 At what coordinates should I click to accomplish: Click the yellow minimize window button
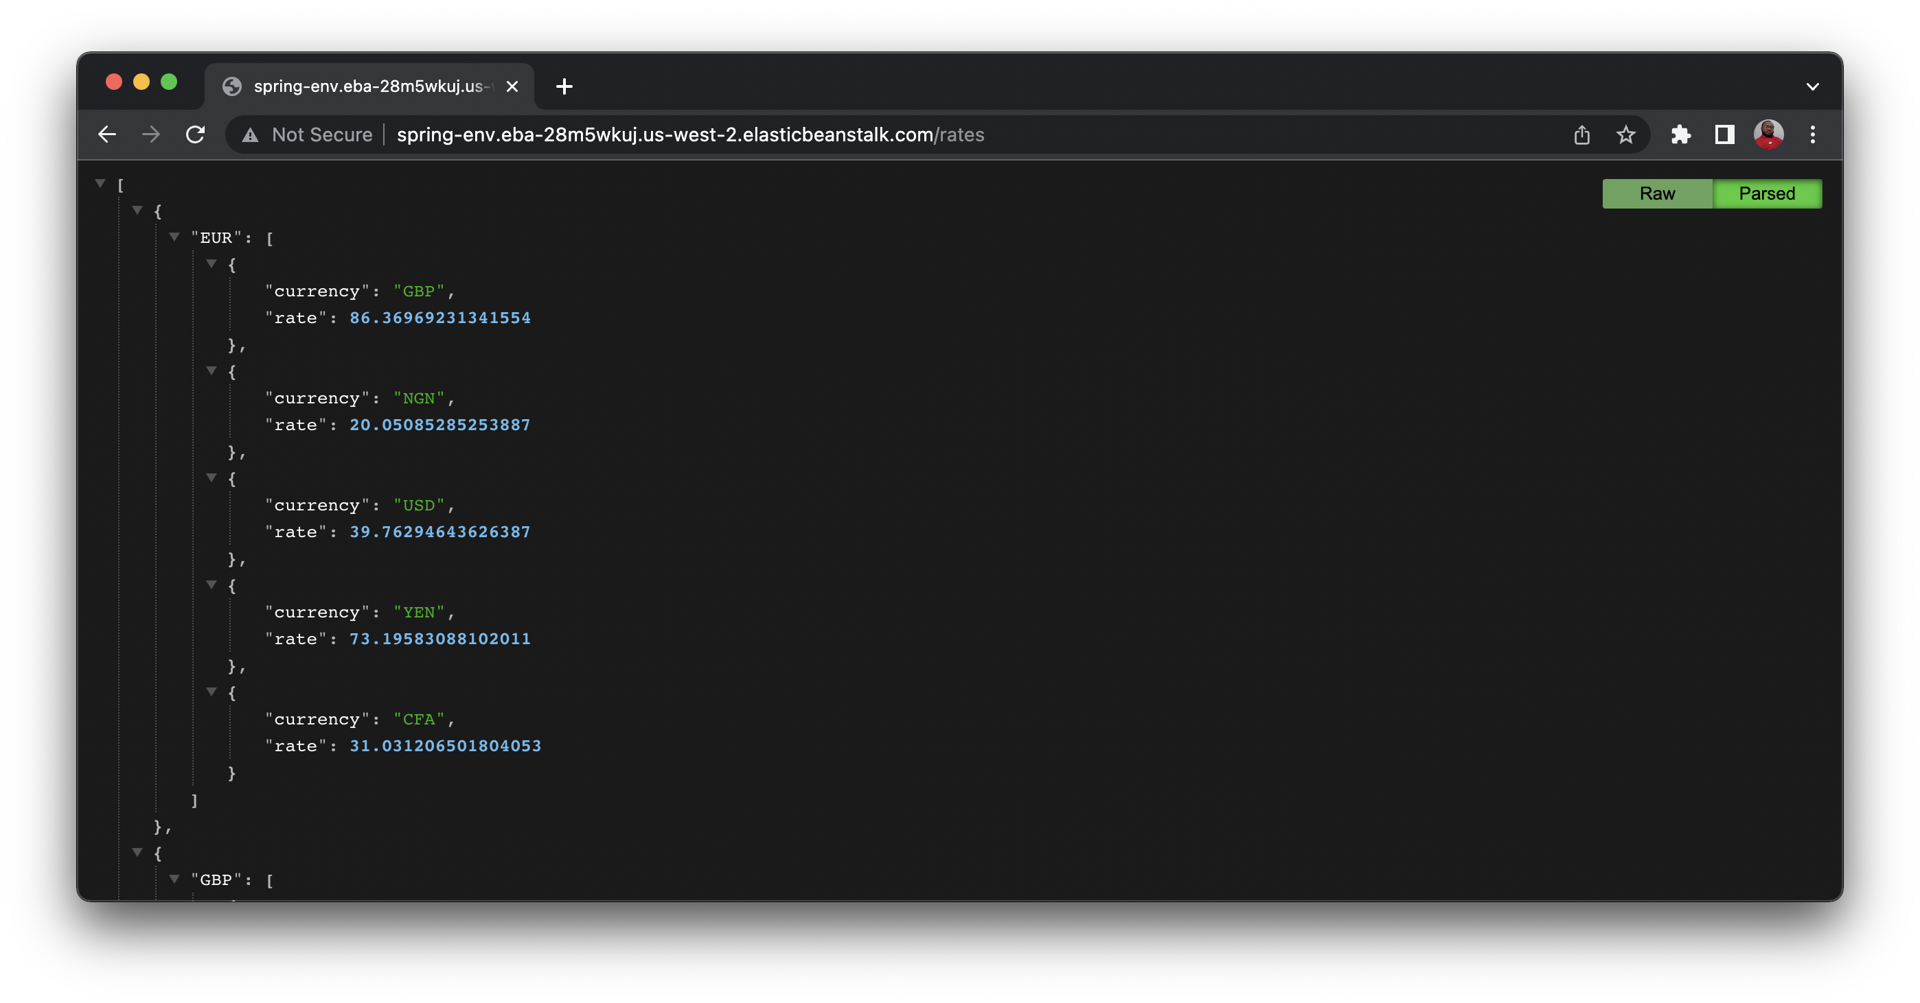141,82
